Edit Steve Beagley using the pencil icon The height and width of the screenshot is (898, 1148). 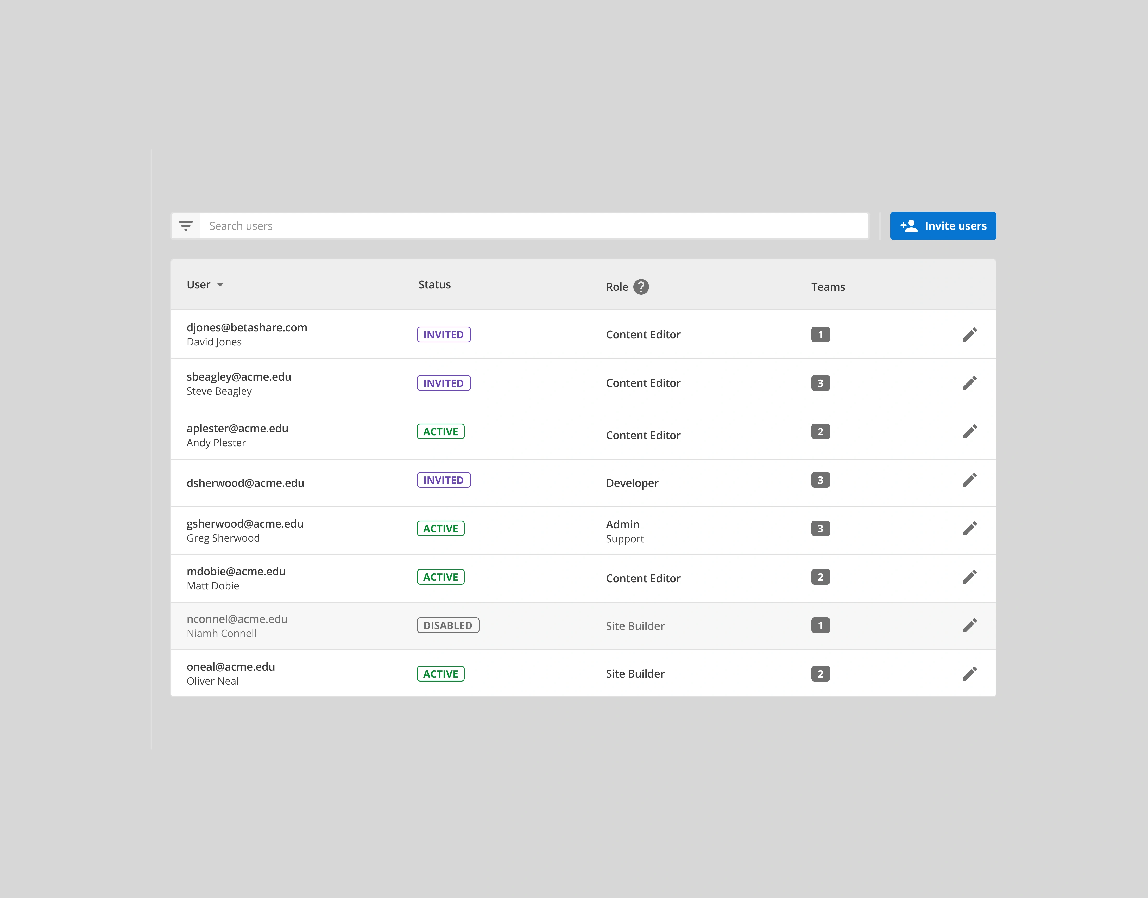point(970,383)
